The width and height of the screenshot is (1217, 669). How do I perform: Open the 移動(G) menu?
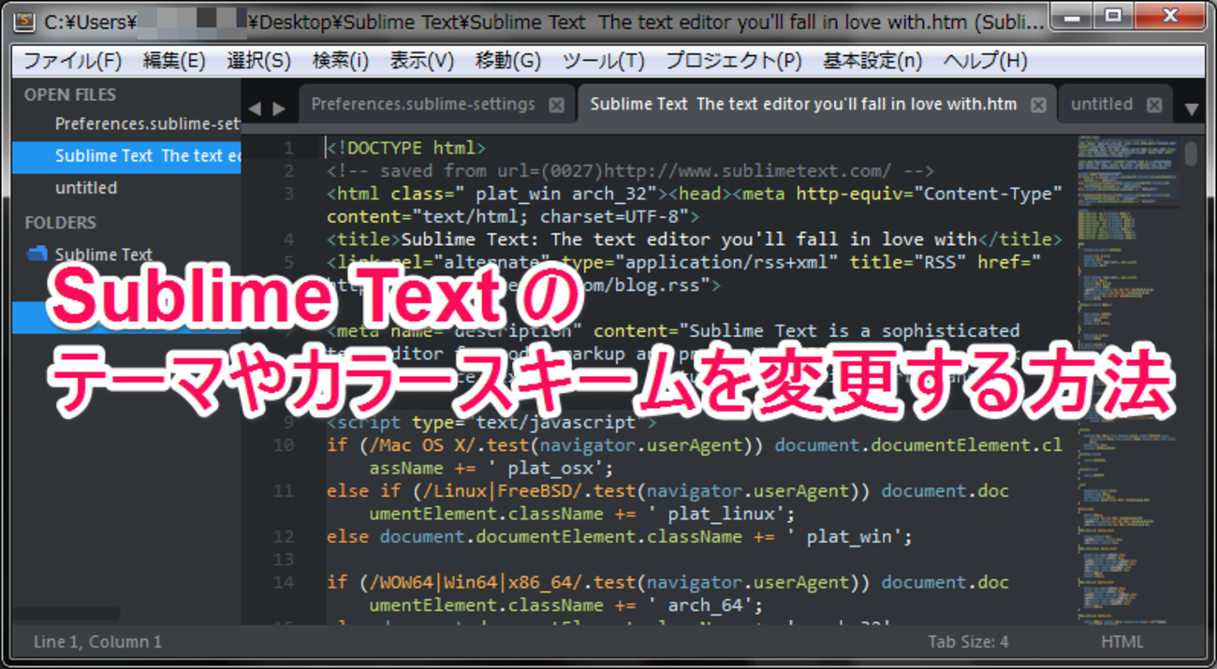pos(508,61)
